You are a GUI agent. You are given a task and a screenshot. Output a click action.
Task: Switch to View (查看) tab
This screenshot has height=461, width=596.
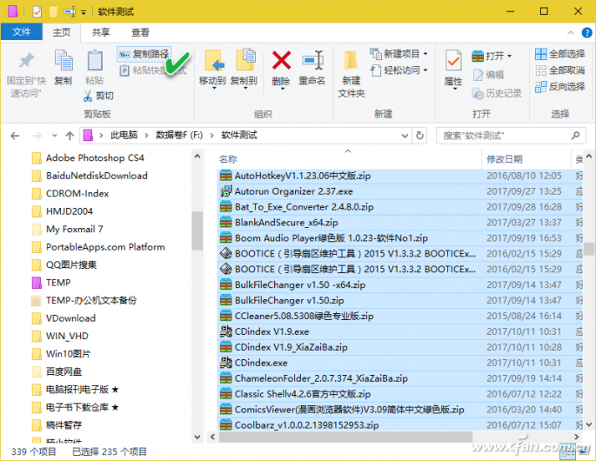pos(140,32)
